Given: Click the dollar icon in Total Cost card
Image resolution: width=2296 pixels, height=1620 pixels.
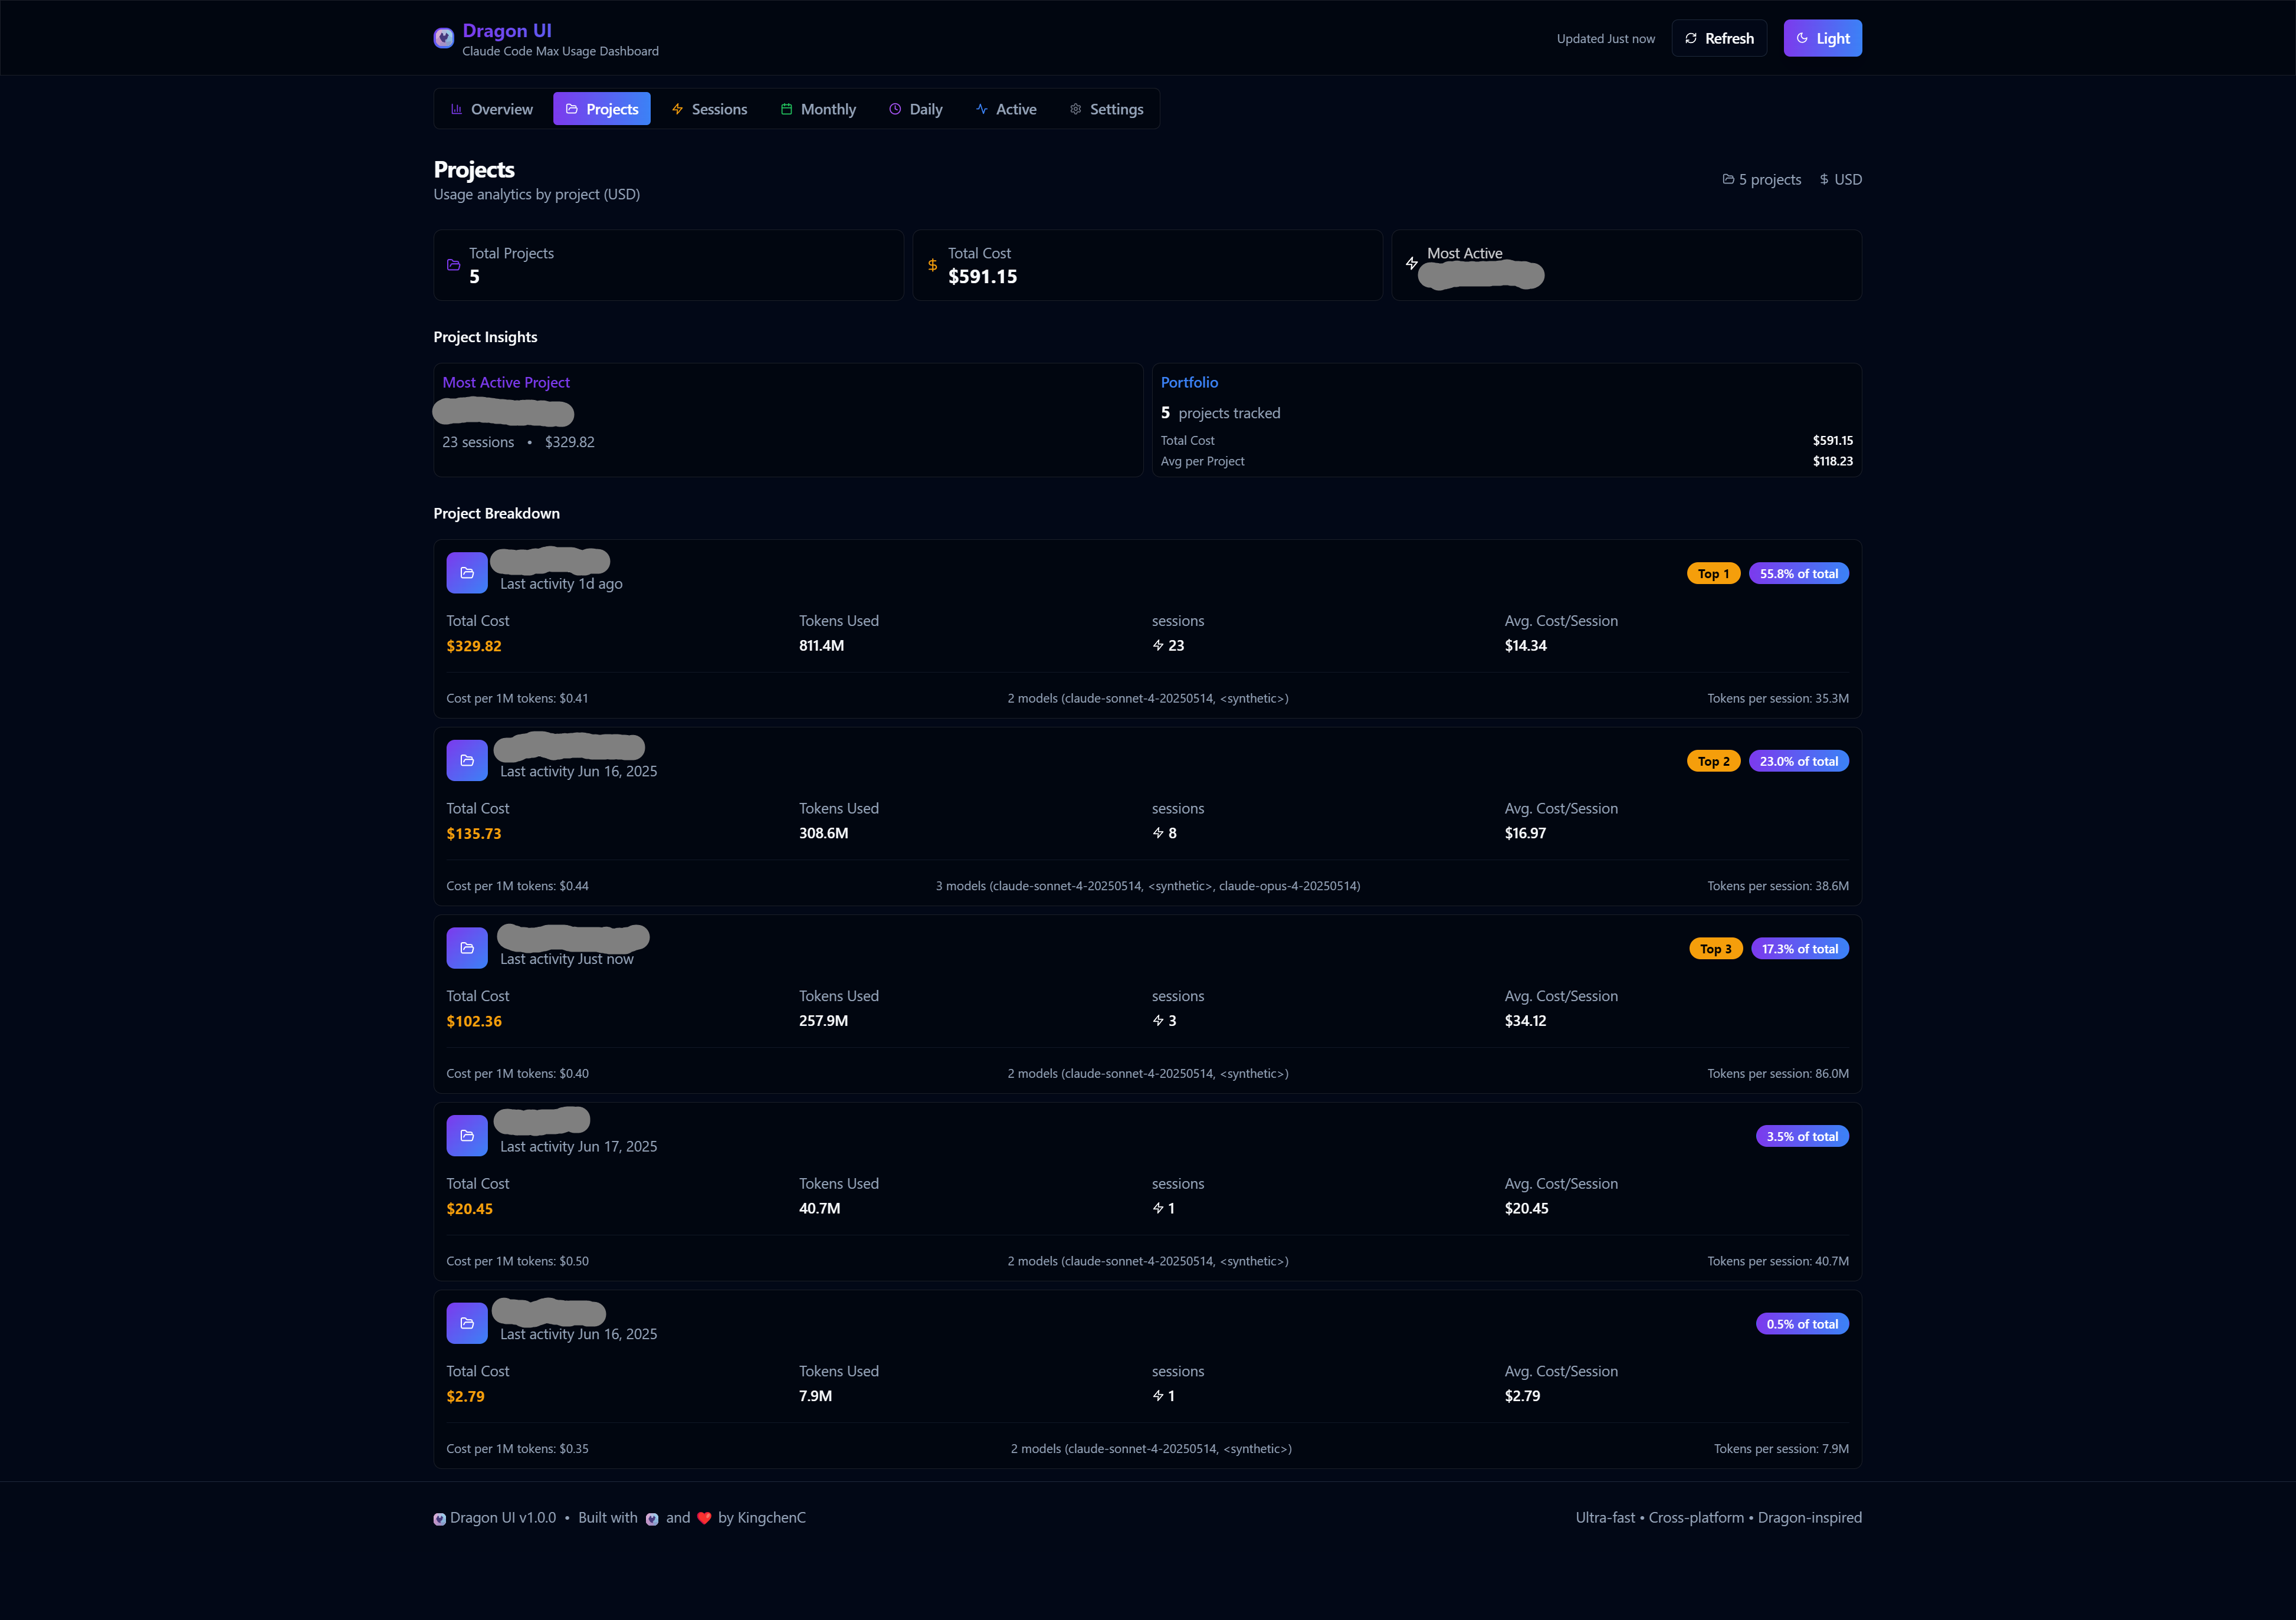Looking at the screenshot, I should pos(932,265).
